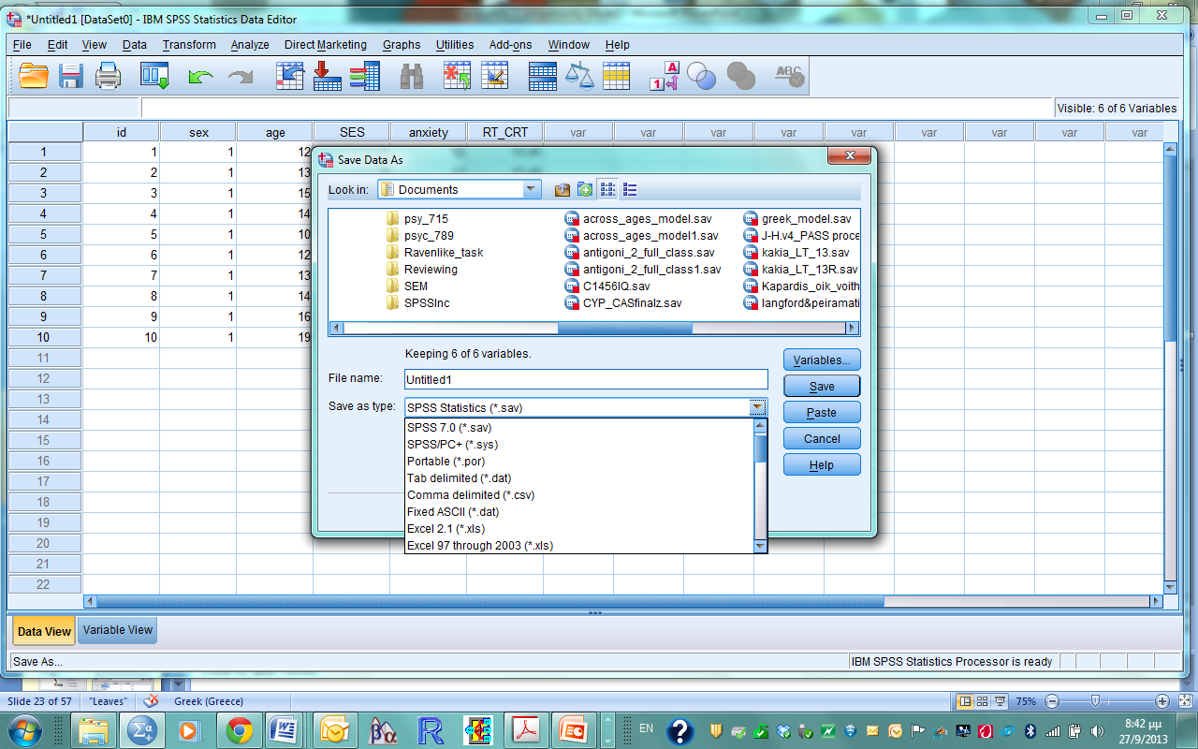1198x749 pixels.
Task: Switch the file dialog to Details view icon
Action: coord(630,189)
